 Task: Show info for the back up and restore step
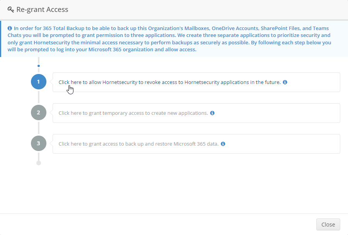223,144
